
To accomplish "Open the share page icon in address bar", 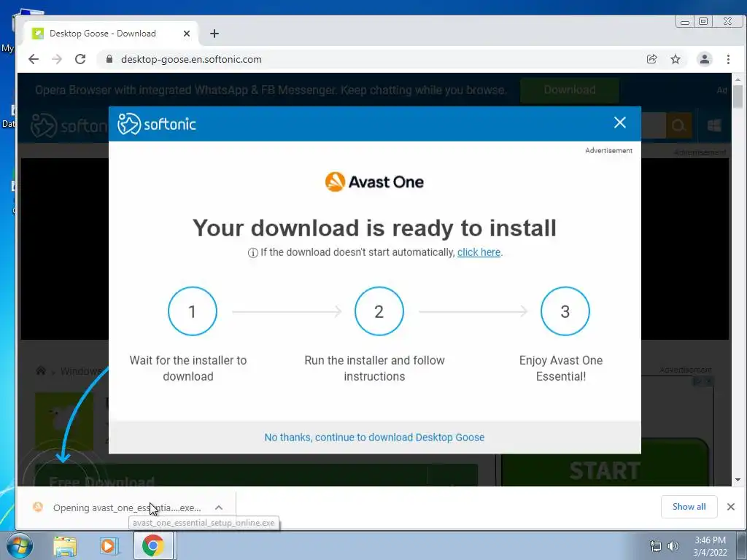I will [x=651, y=59].
